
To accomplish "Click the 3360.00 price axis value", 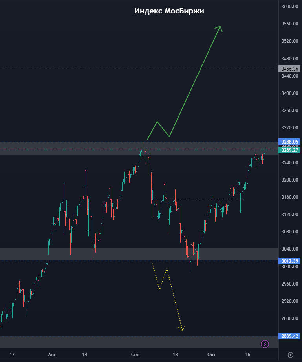I will click(x=289, y=111).
